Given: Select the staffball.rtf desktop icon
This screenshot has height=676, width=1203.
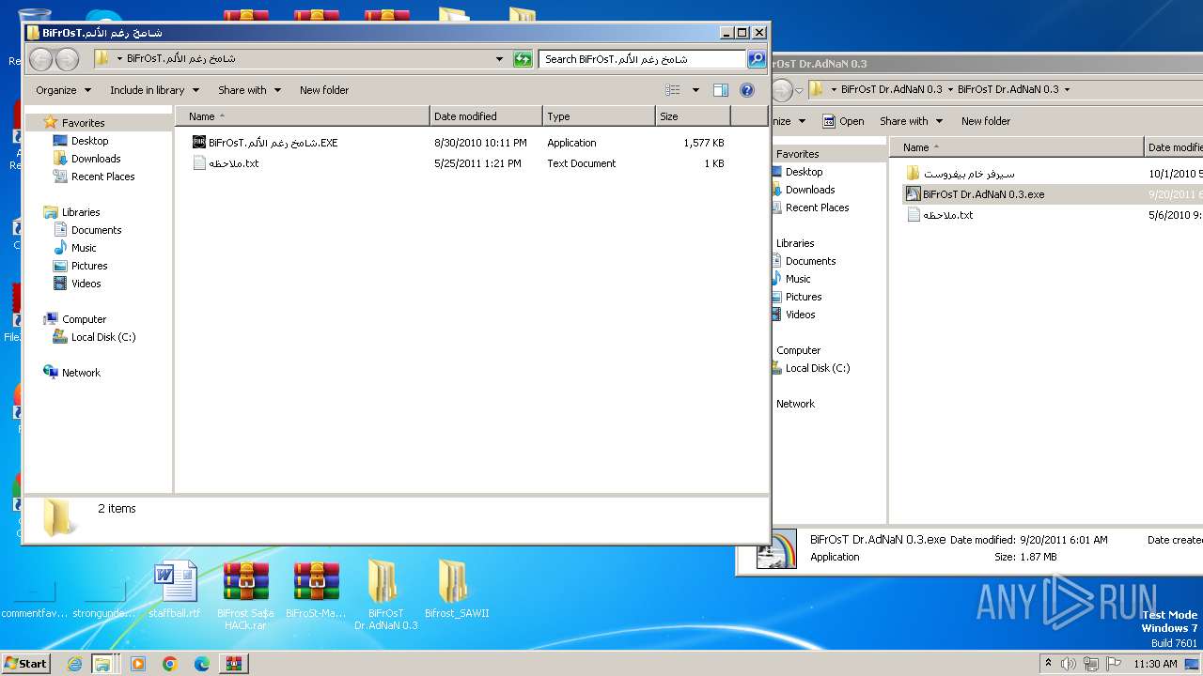Looking at the screenshot, I should coord(175,590).
